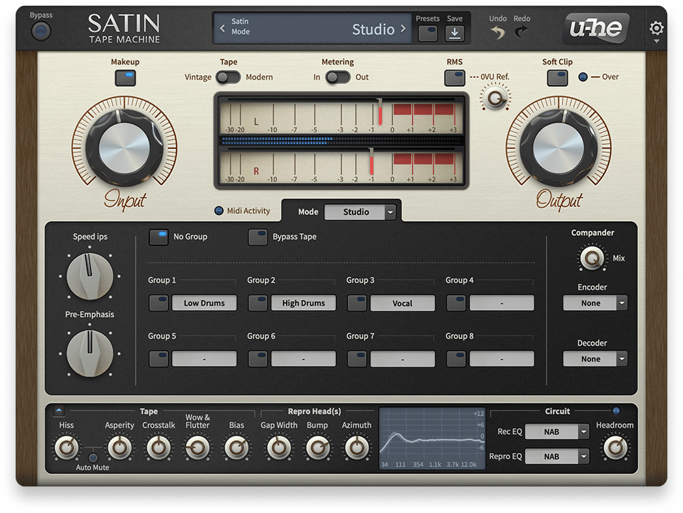Toggle the Bypass button
The width and height of the screenshot is (683, 513).
41,30
